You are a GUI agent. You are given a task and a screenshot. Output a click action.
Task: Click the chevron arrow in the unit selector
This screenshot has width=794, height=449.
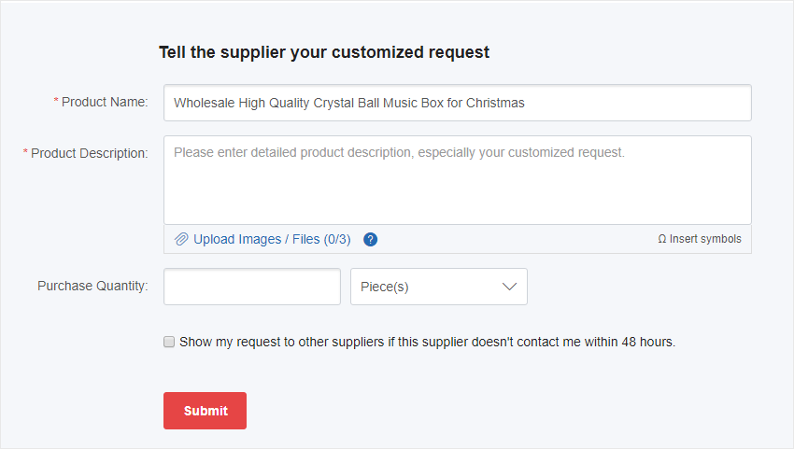pyautogui.click(x=509, y=287)
